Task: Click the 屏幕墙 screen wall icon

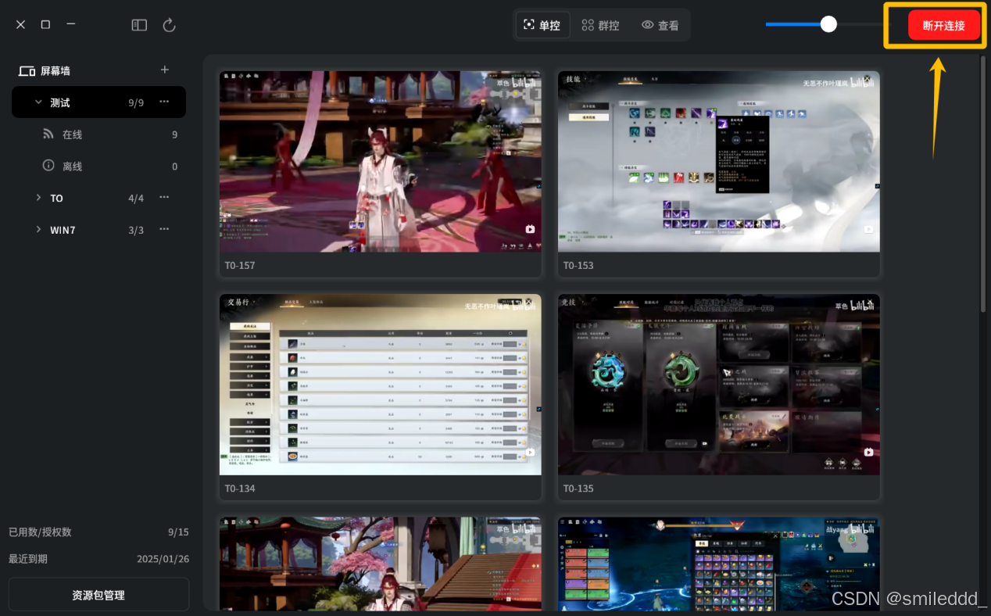Action: [x=27, y=71]
